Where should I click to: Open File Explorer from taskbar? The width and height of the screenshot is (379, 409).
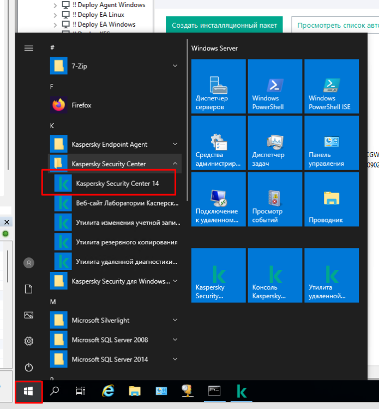[135, 391]
